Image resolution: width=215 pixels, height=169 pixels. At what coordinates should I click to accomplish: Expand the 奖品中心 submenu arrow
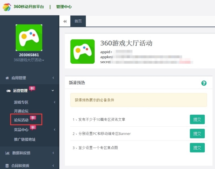pos(54,129)
